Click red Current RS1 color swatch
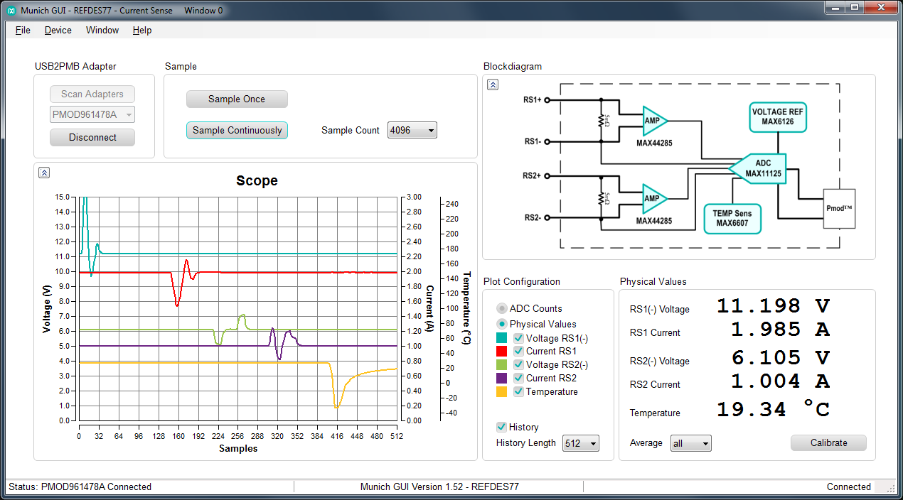The height and width of the screenshot is (500, 903). pos(501,351)
